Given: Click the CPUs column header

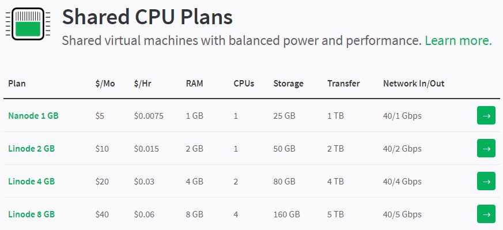Looking at the screenshot, I should point(244,84).
